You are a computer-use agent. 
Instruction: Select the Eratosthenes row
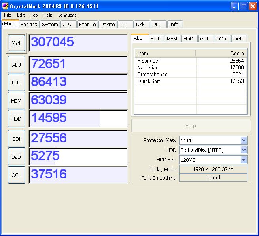191,74
